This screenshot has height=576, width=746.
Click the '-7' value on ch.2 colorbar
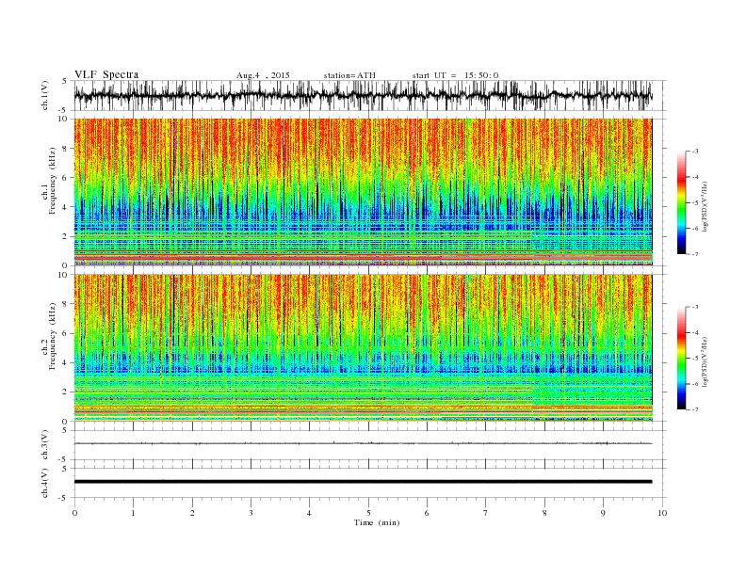click(695, 409)
